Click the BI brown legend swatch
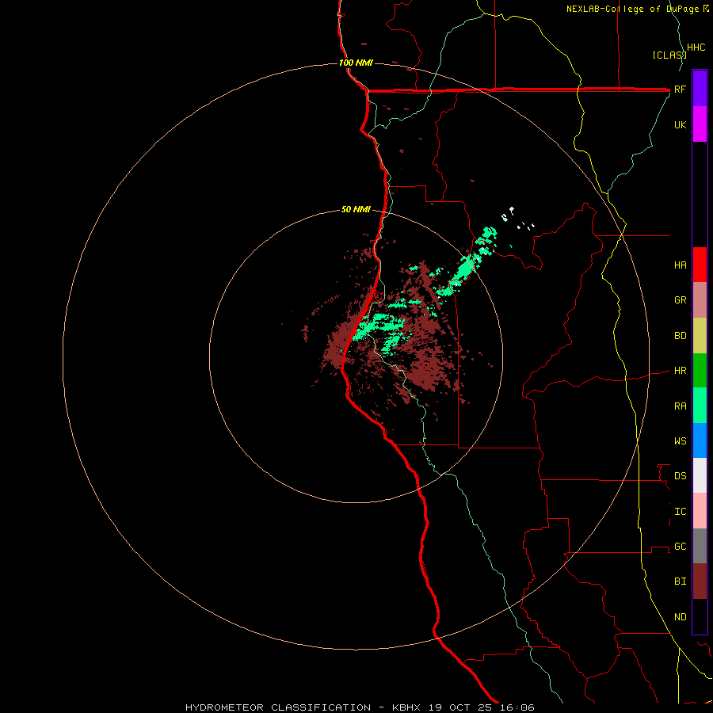Screen dimensions: 713x713 pyautogui.click(x=700, y=581)
